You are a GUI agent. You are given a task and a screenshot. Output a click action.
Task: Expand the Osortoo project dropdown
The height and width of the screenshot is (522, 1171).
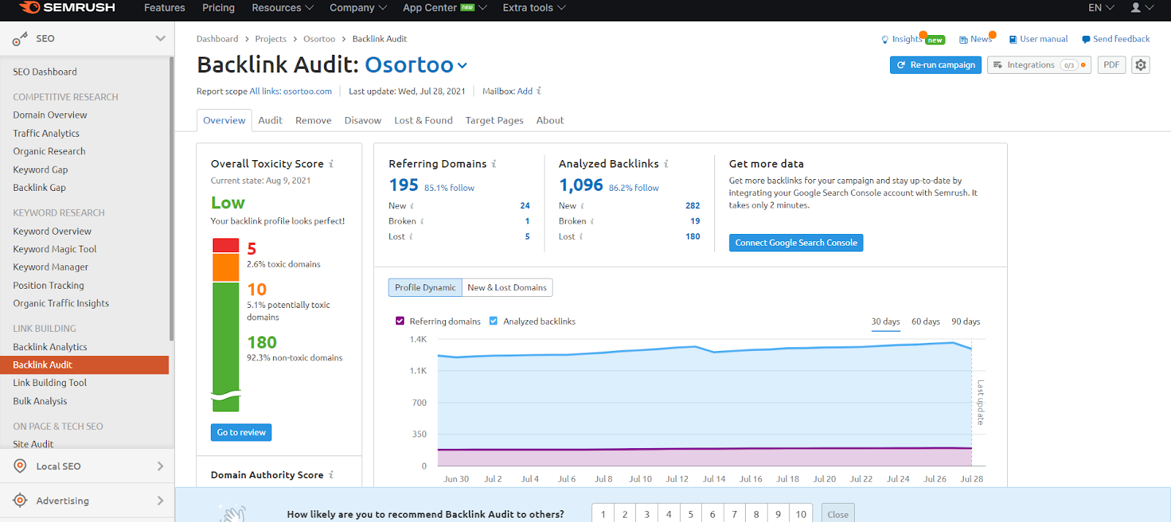[463, 66]
